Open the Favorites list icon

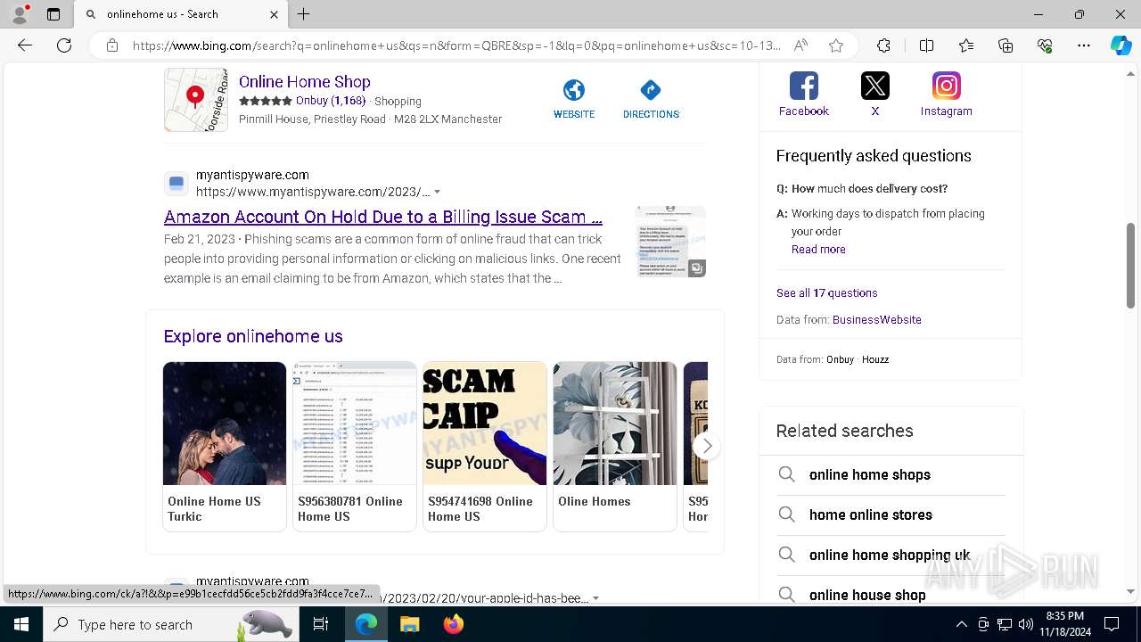(x=966, y=45)
